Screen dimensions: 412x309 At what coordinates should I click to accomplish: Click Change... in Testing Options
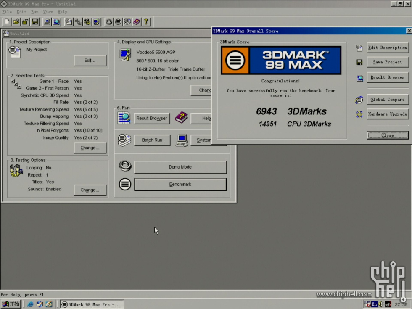[90, 190]
